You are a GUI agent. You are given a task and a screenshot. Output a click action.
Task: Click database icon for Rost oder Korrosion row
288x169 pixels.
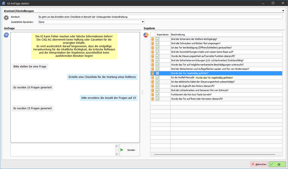pyautogui.click(x=153, y=99)
